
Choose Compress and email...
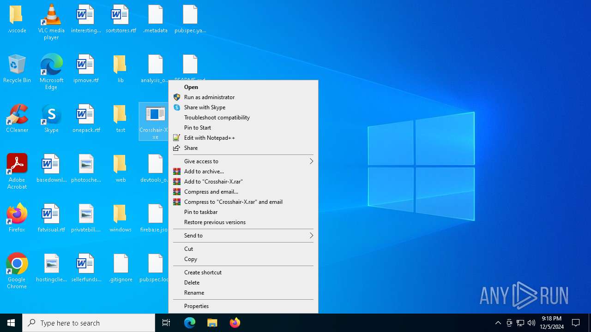(243, 192)
